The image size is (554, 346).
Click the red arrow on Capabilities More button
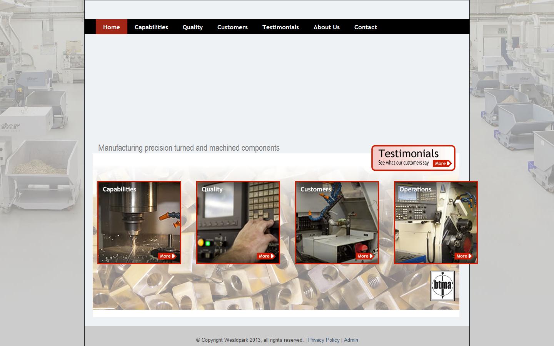click(x=173, y=256)
